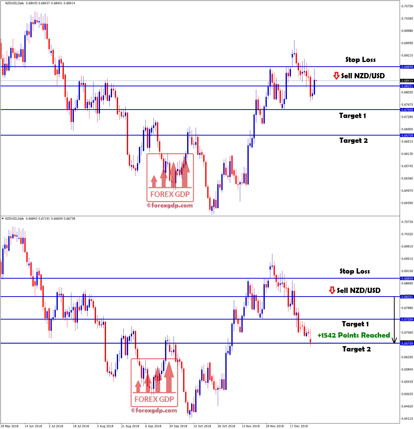Click the 3 Aug 2018 date label
The image size is (414, 429).
105,426
